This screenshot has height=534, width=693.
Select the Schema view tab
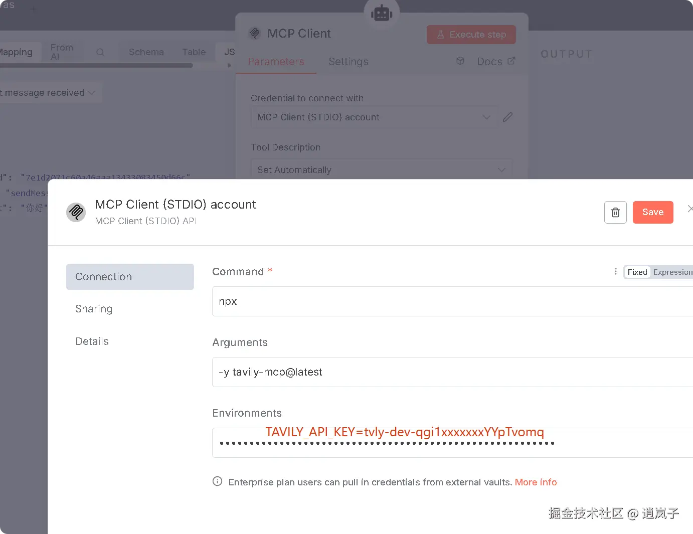(x=146, y=52)
